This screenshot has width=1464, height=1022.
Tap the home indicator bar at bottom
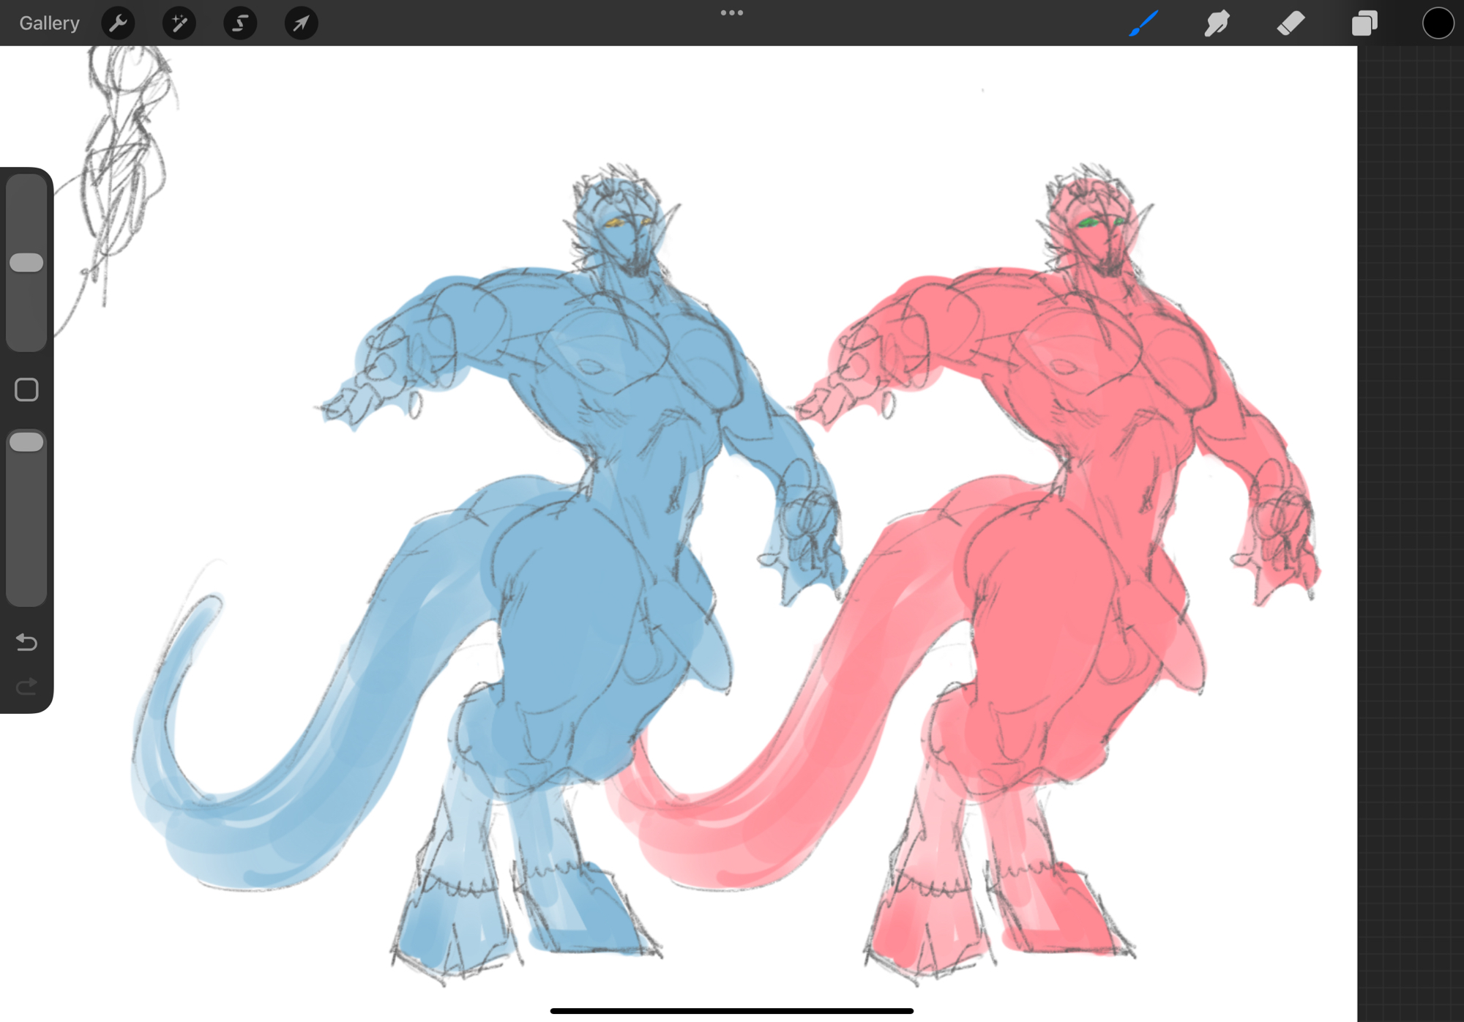731,1011
